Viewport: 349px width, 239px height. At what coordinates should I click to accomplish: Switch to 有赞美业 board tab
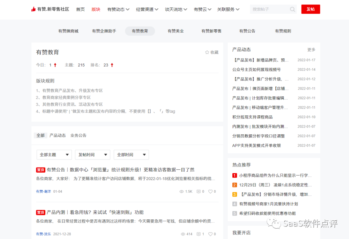click(175, 31)
